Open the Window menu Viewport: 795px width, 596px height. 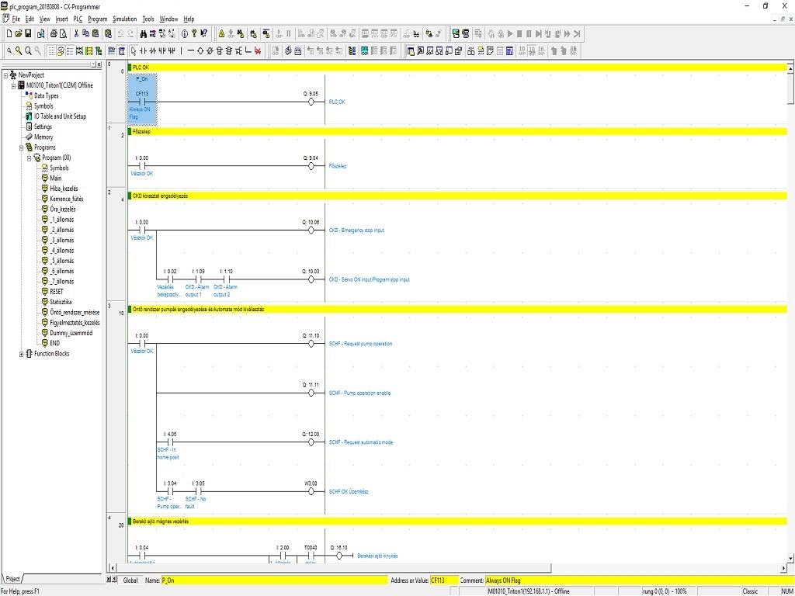point(168,19)
